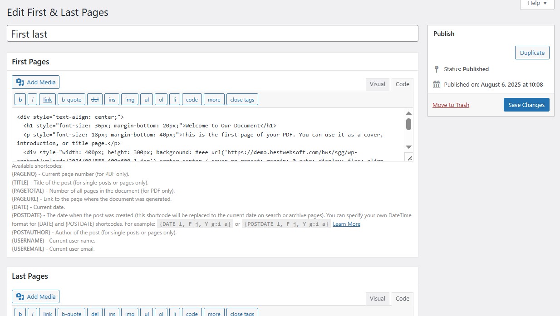
Task: Click Add Media in First Pages
Action: click(35, 82)
